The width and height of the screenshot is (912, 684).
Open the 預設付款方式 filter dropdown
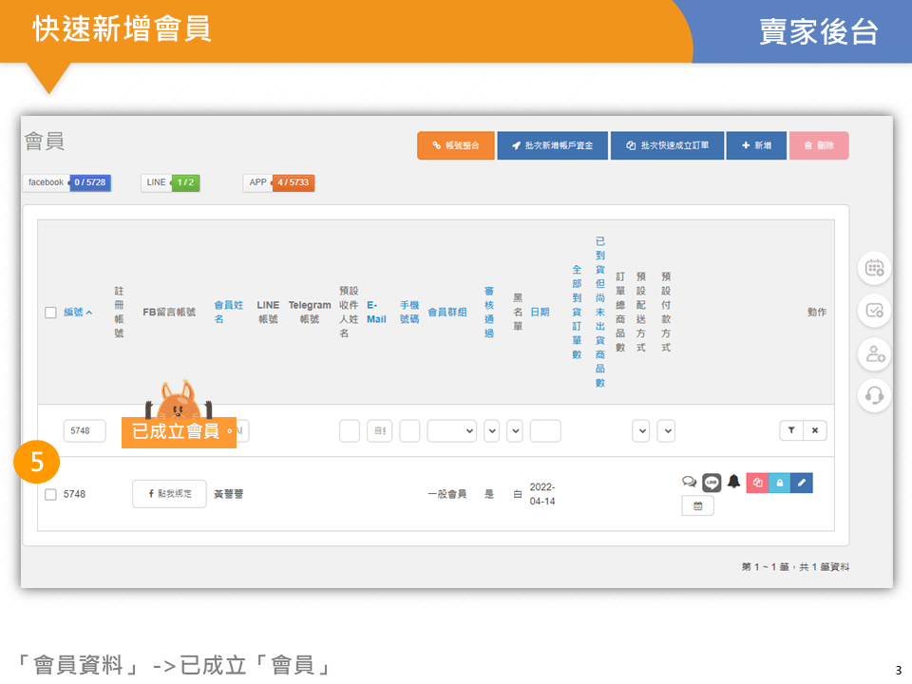click(666, 431)
